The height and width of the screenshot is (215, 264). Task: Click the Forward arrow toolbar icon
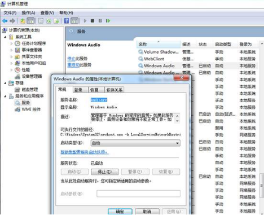pyautogui.click(x=12, y=21)
